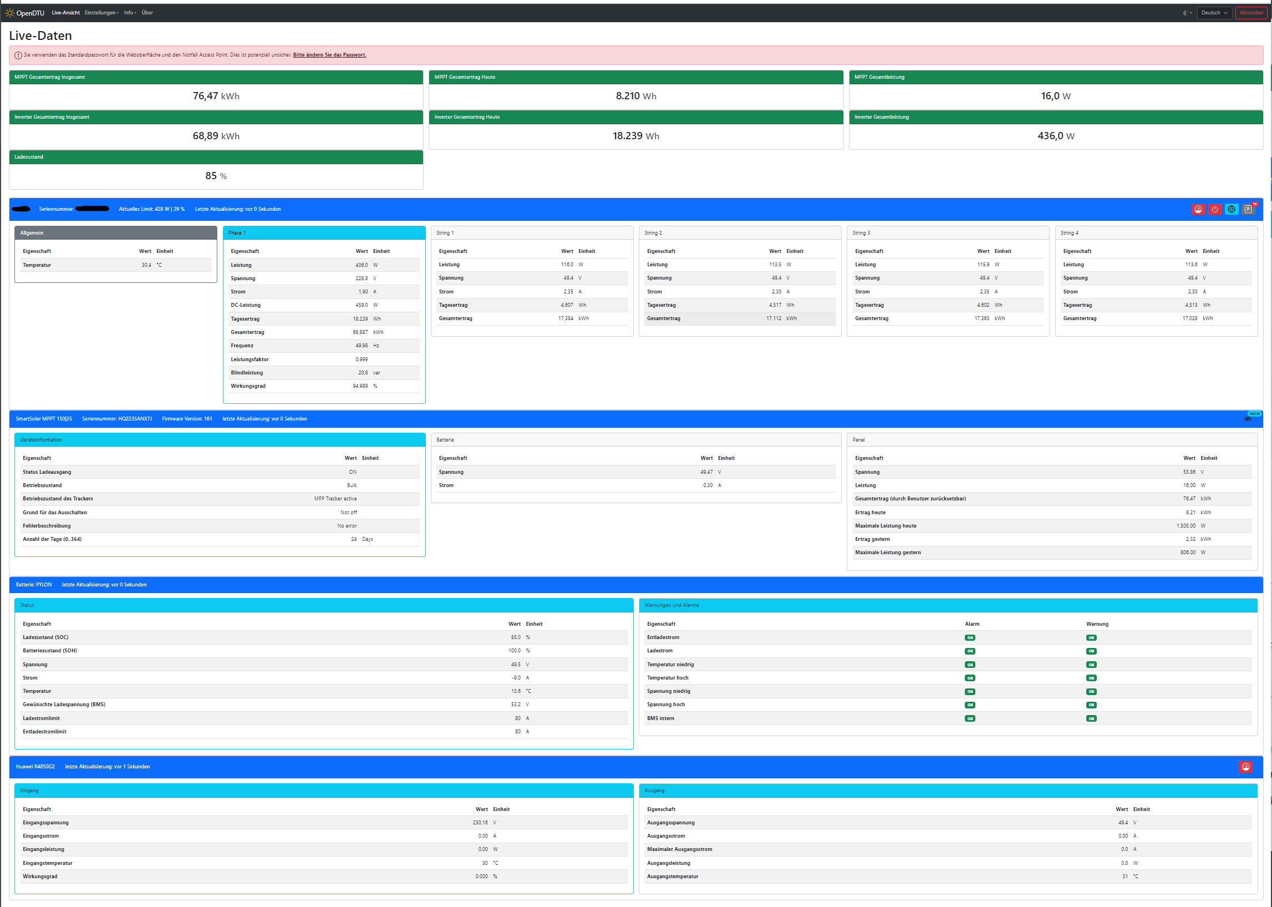Expand the Einstellungen menu
Screen dimensions: 1272x907
point(101,13)
